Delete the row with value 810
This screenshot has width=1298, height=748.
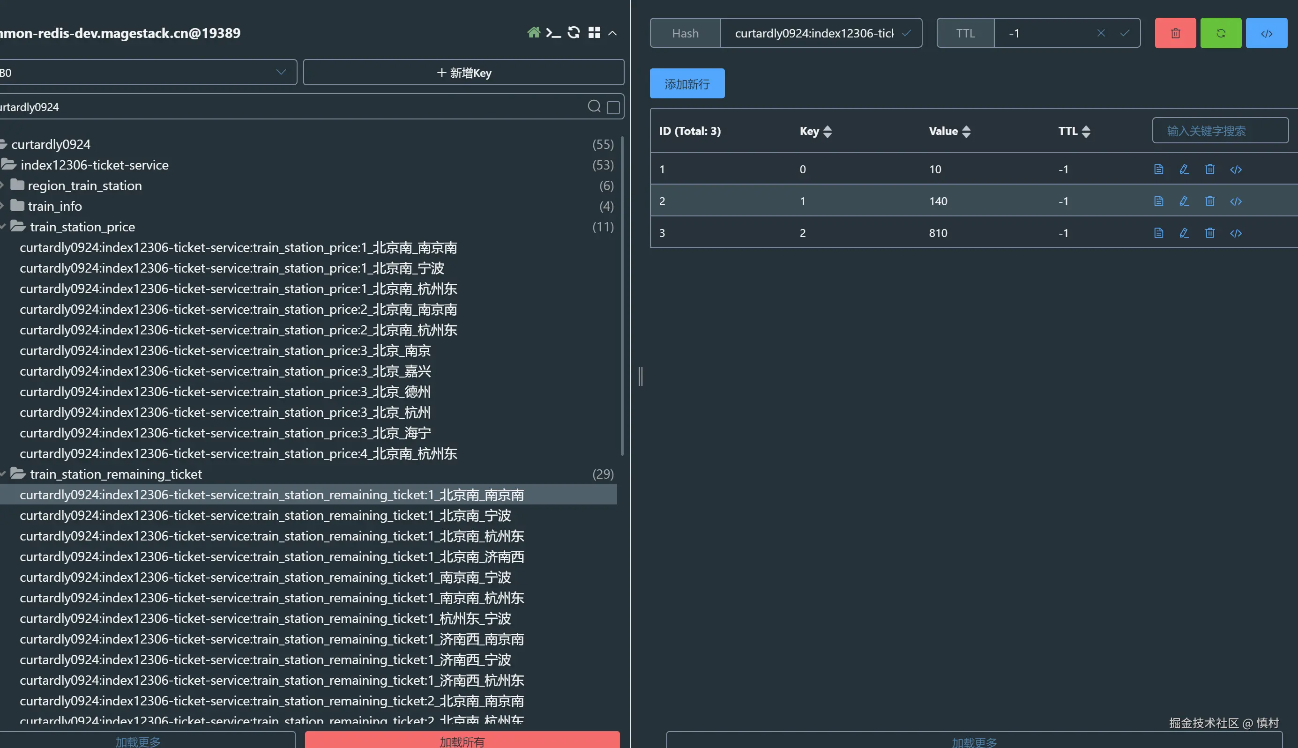pyautogui.click(x=1209, y=233)
